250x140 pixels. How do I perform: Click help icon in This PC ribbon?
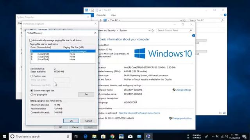tap(225, 15)
